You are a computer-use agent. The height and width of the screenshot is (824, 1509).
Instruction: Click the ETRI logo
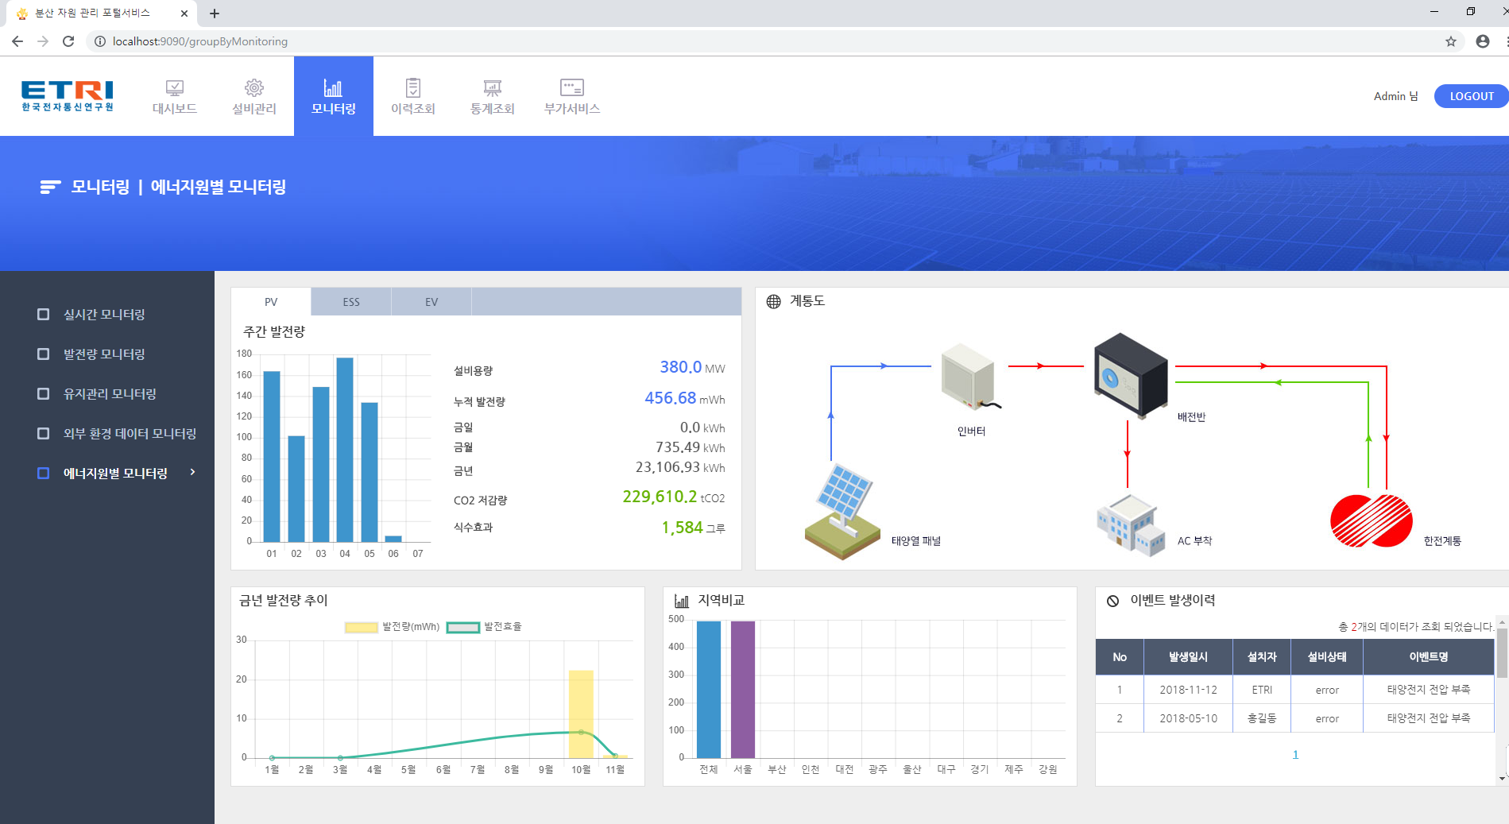click(x=68, y=96)
